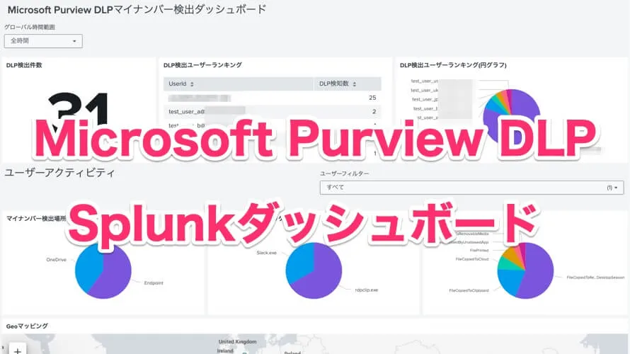Click the DLP検出ユーザーランキング(円グラフ) panel title
This screenshot has width=630, height=354.
[453, 65]
